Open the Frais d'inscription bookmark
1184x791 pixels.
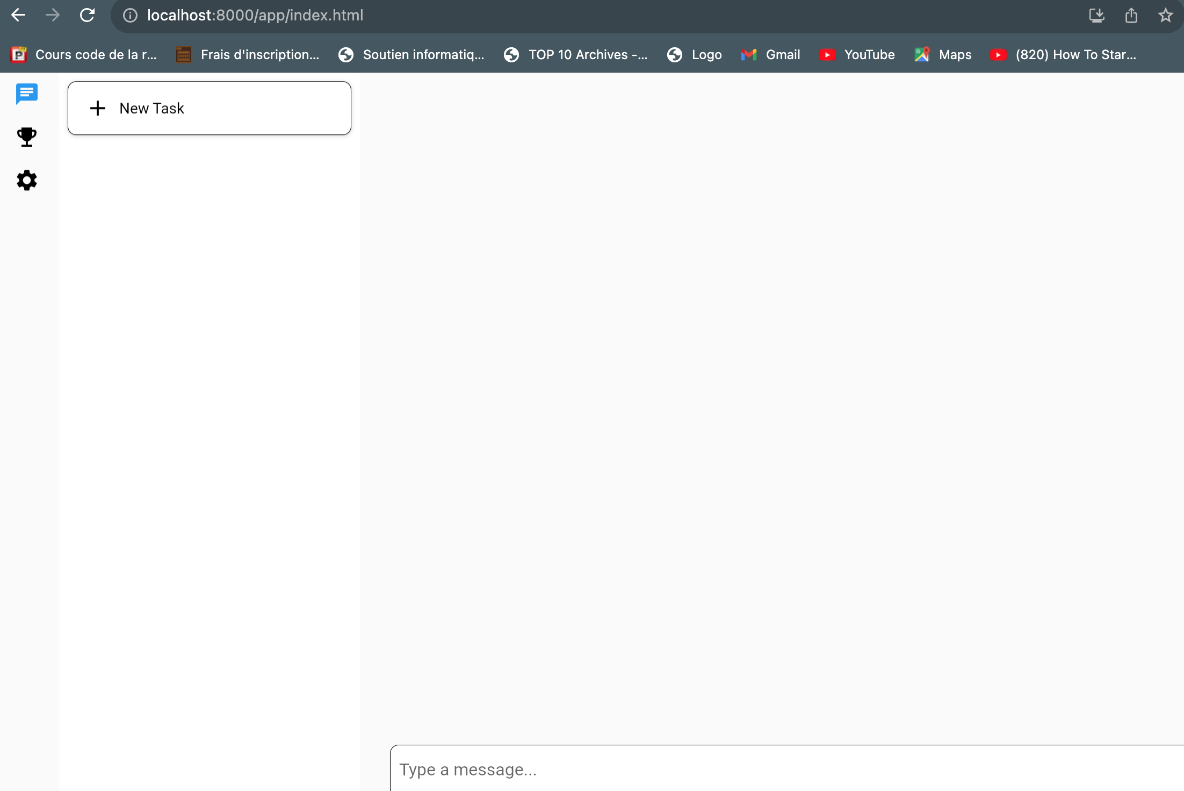click(x=248, y=55)
